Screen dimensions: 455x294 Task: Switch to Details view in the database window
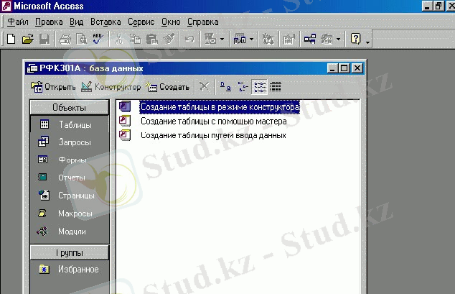[x=276, y=86]
